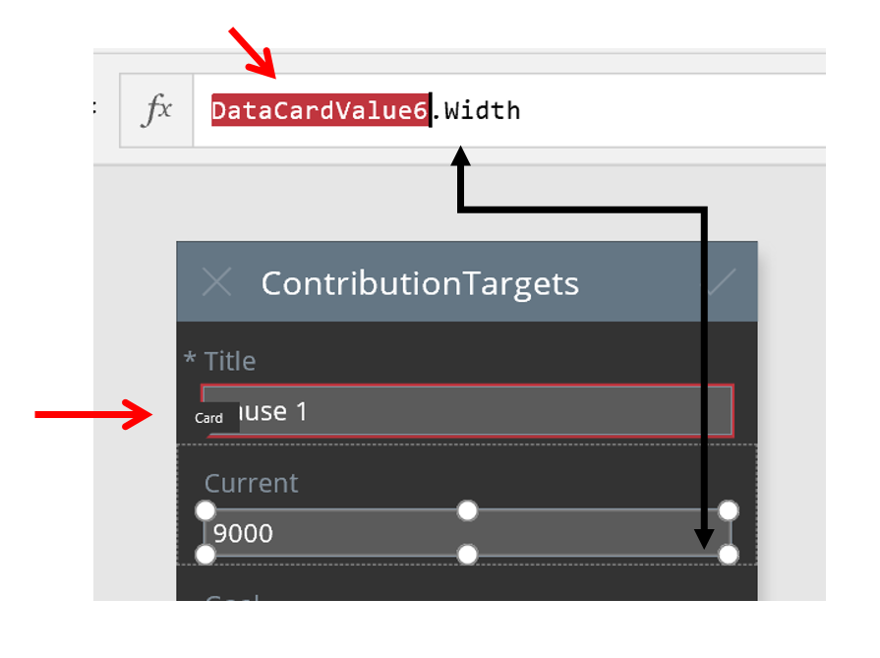
Task: Click the .Width property text in formula
Action: coord(478,110)
